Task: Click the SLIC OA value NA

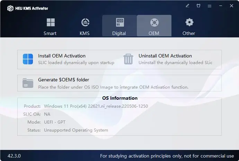Action: (x=47, y=114)
